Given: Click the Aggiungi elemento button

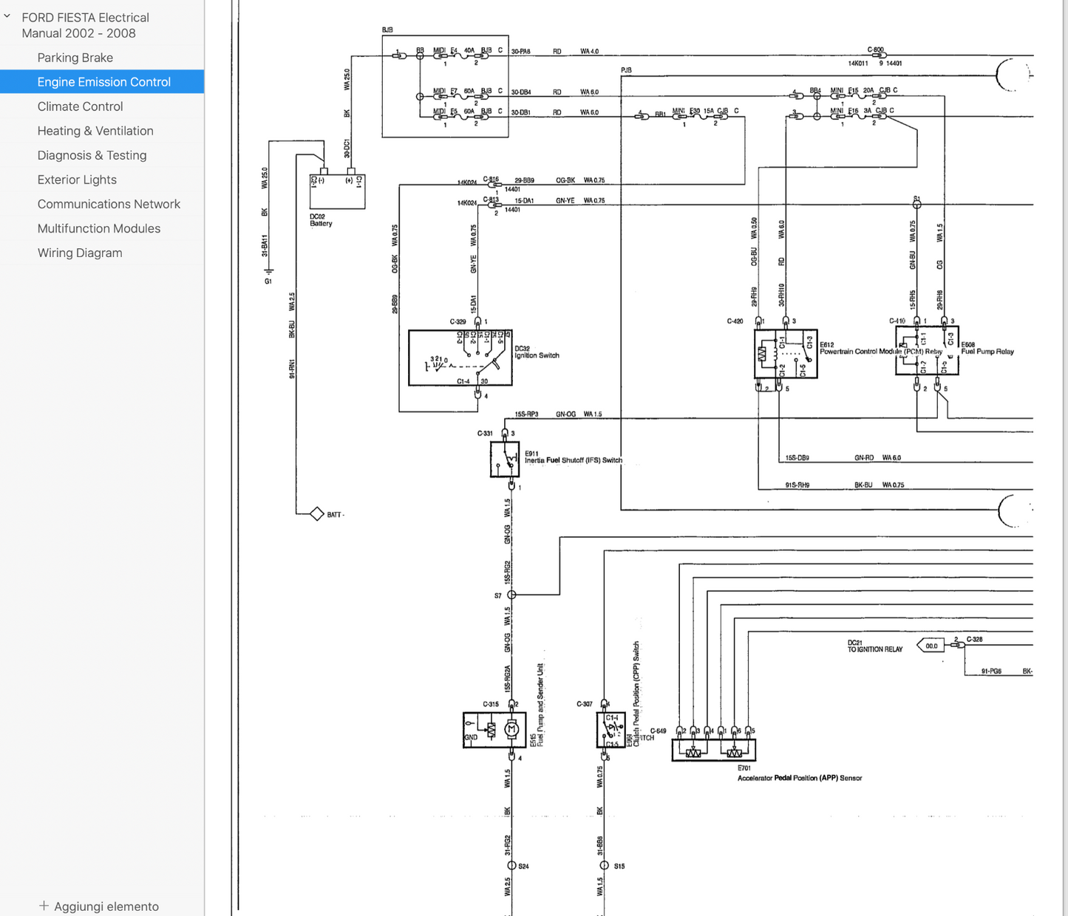Looking at the screenshot, I should pos(106,906).
